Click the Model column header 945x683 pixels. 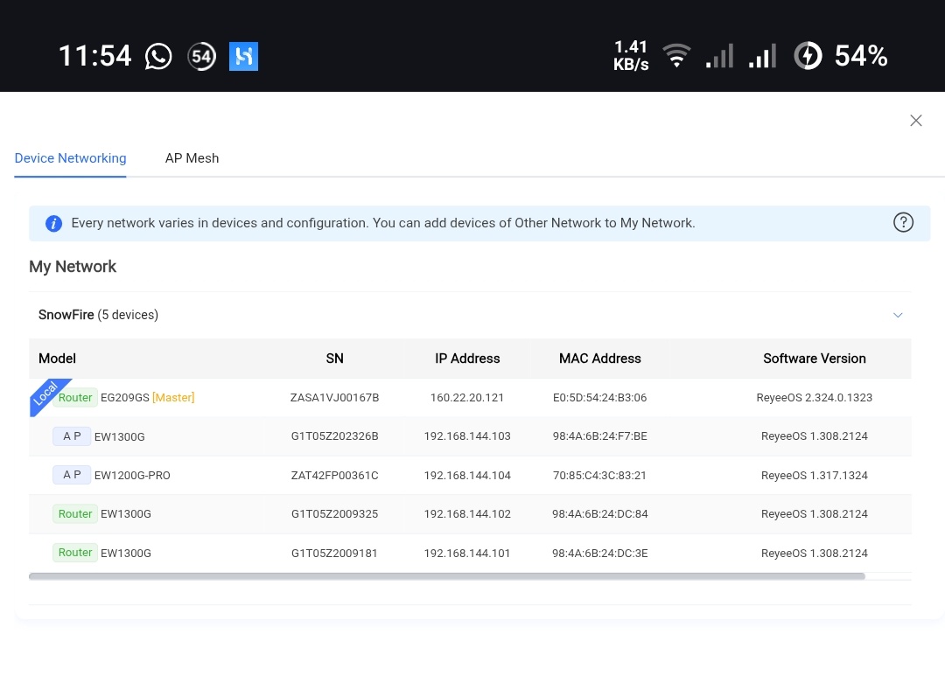57,359
